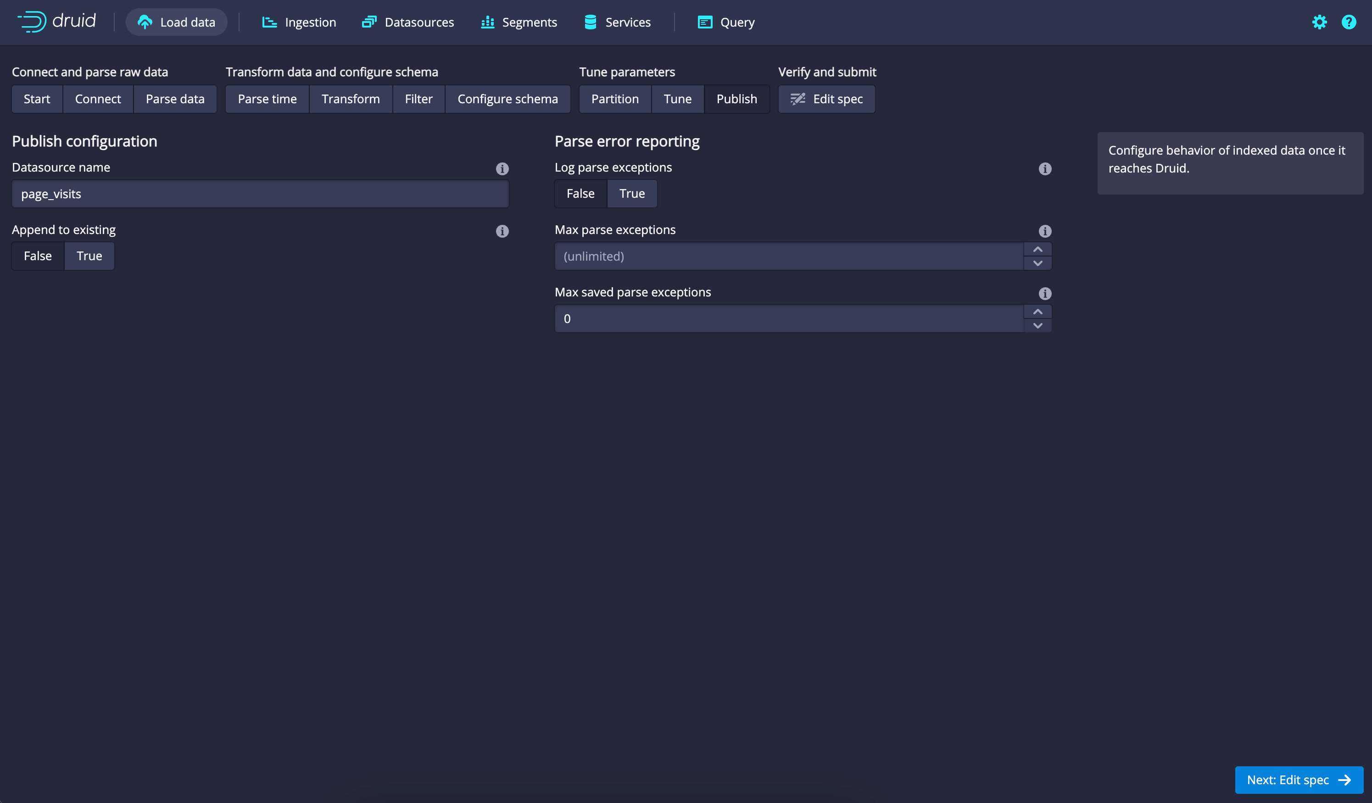
Task: Open the Edit spec step
Action: tap(826, 99)
